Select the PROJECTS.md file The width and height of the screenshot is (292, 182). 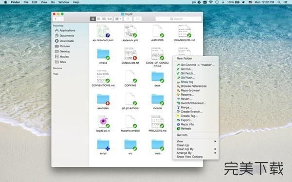tap(158, 122)
